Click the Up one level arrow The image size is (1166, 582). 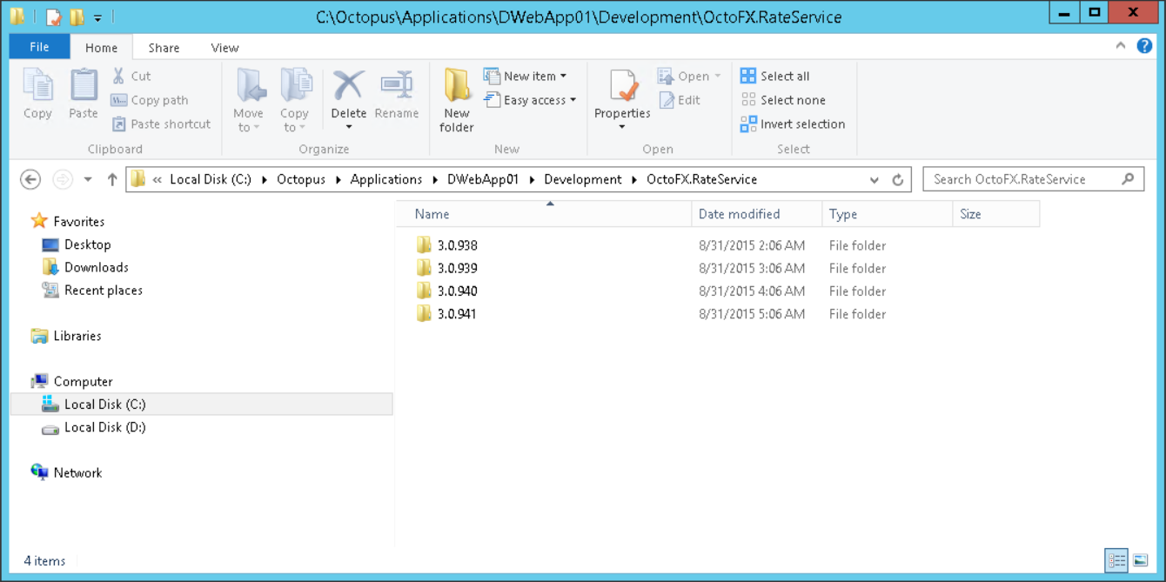112,180
